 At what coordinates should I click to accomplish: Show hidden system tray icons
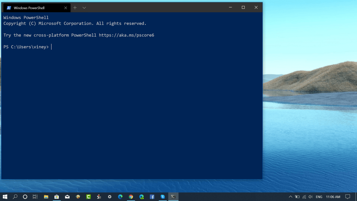(290, 197)
